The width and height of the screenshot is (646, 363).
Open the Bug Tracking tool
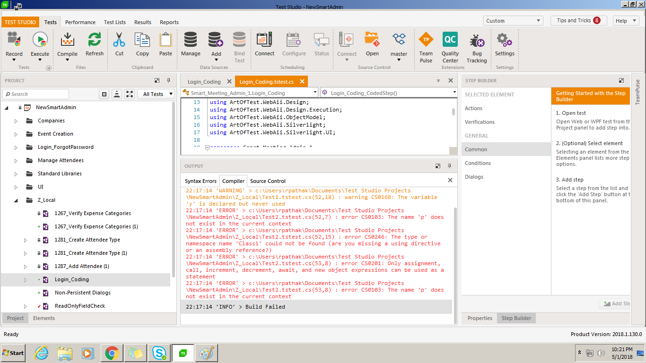coord(477,42)
